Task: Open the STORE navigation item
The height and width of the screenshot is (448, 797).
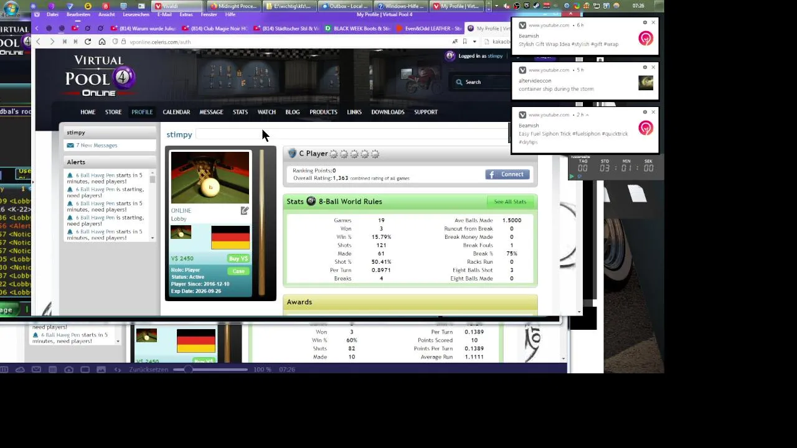Action: coord(113,112)
